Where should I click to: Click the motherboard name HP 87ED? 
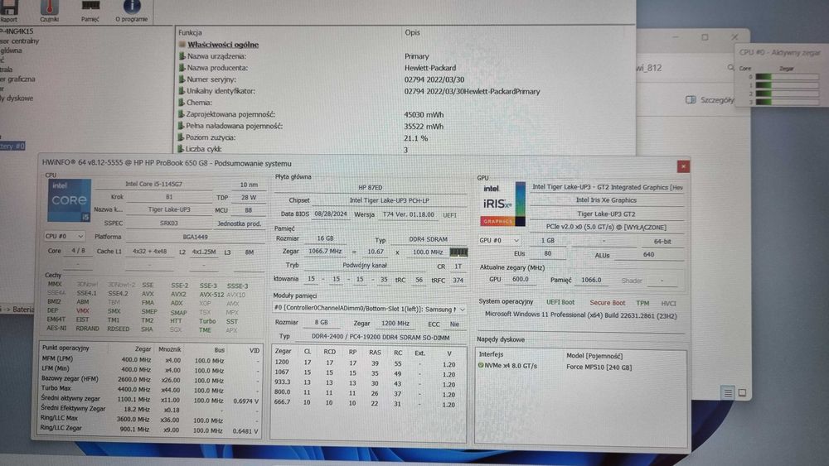pos(370,187)
